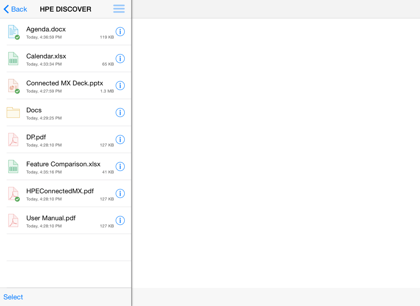Click timestamp Today, 4:29:25 PM
420x306 pixels.
click(x=44, y=118)
